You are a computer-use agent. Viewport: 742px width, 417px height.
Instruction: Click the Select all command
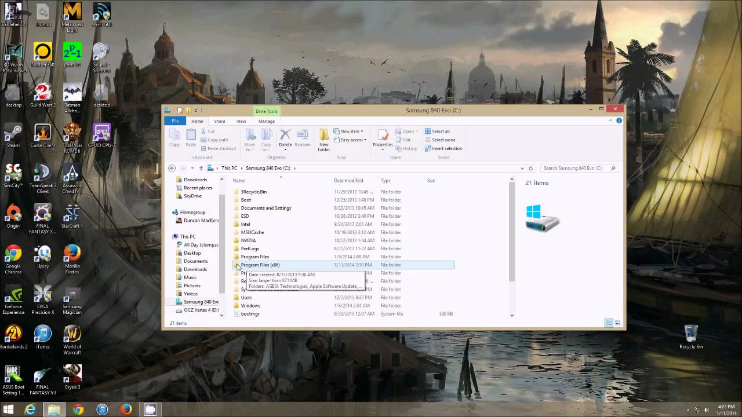pos(437,131)
